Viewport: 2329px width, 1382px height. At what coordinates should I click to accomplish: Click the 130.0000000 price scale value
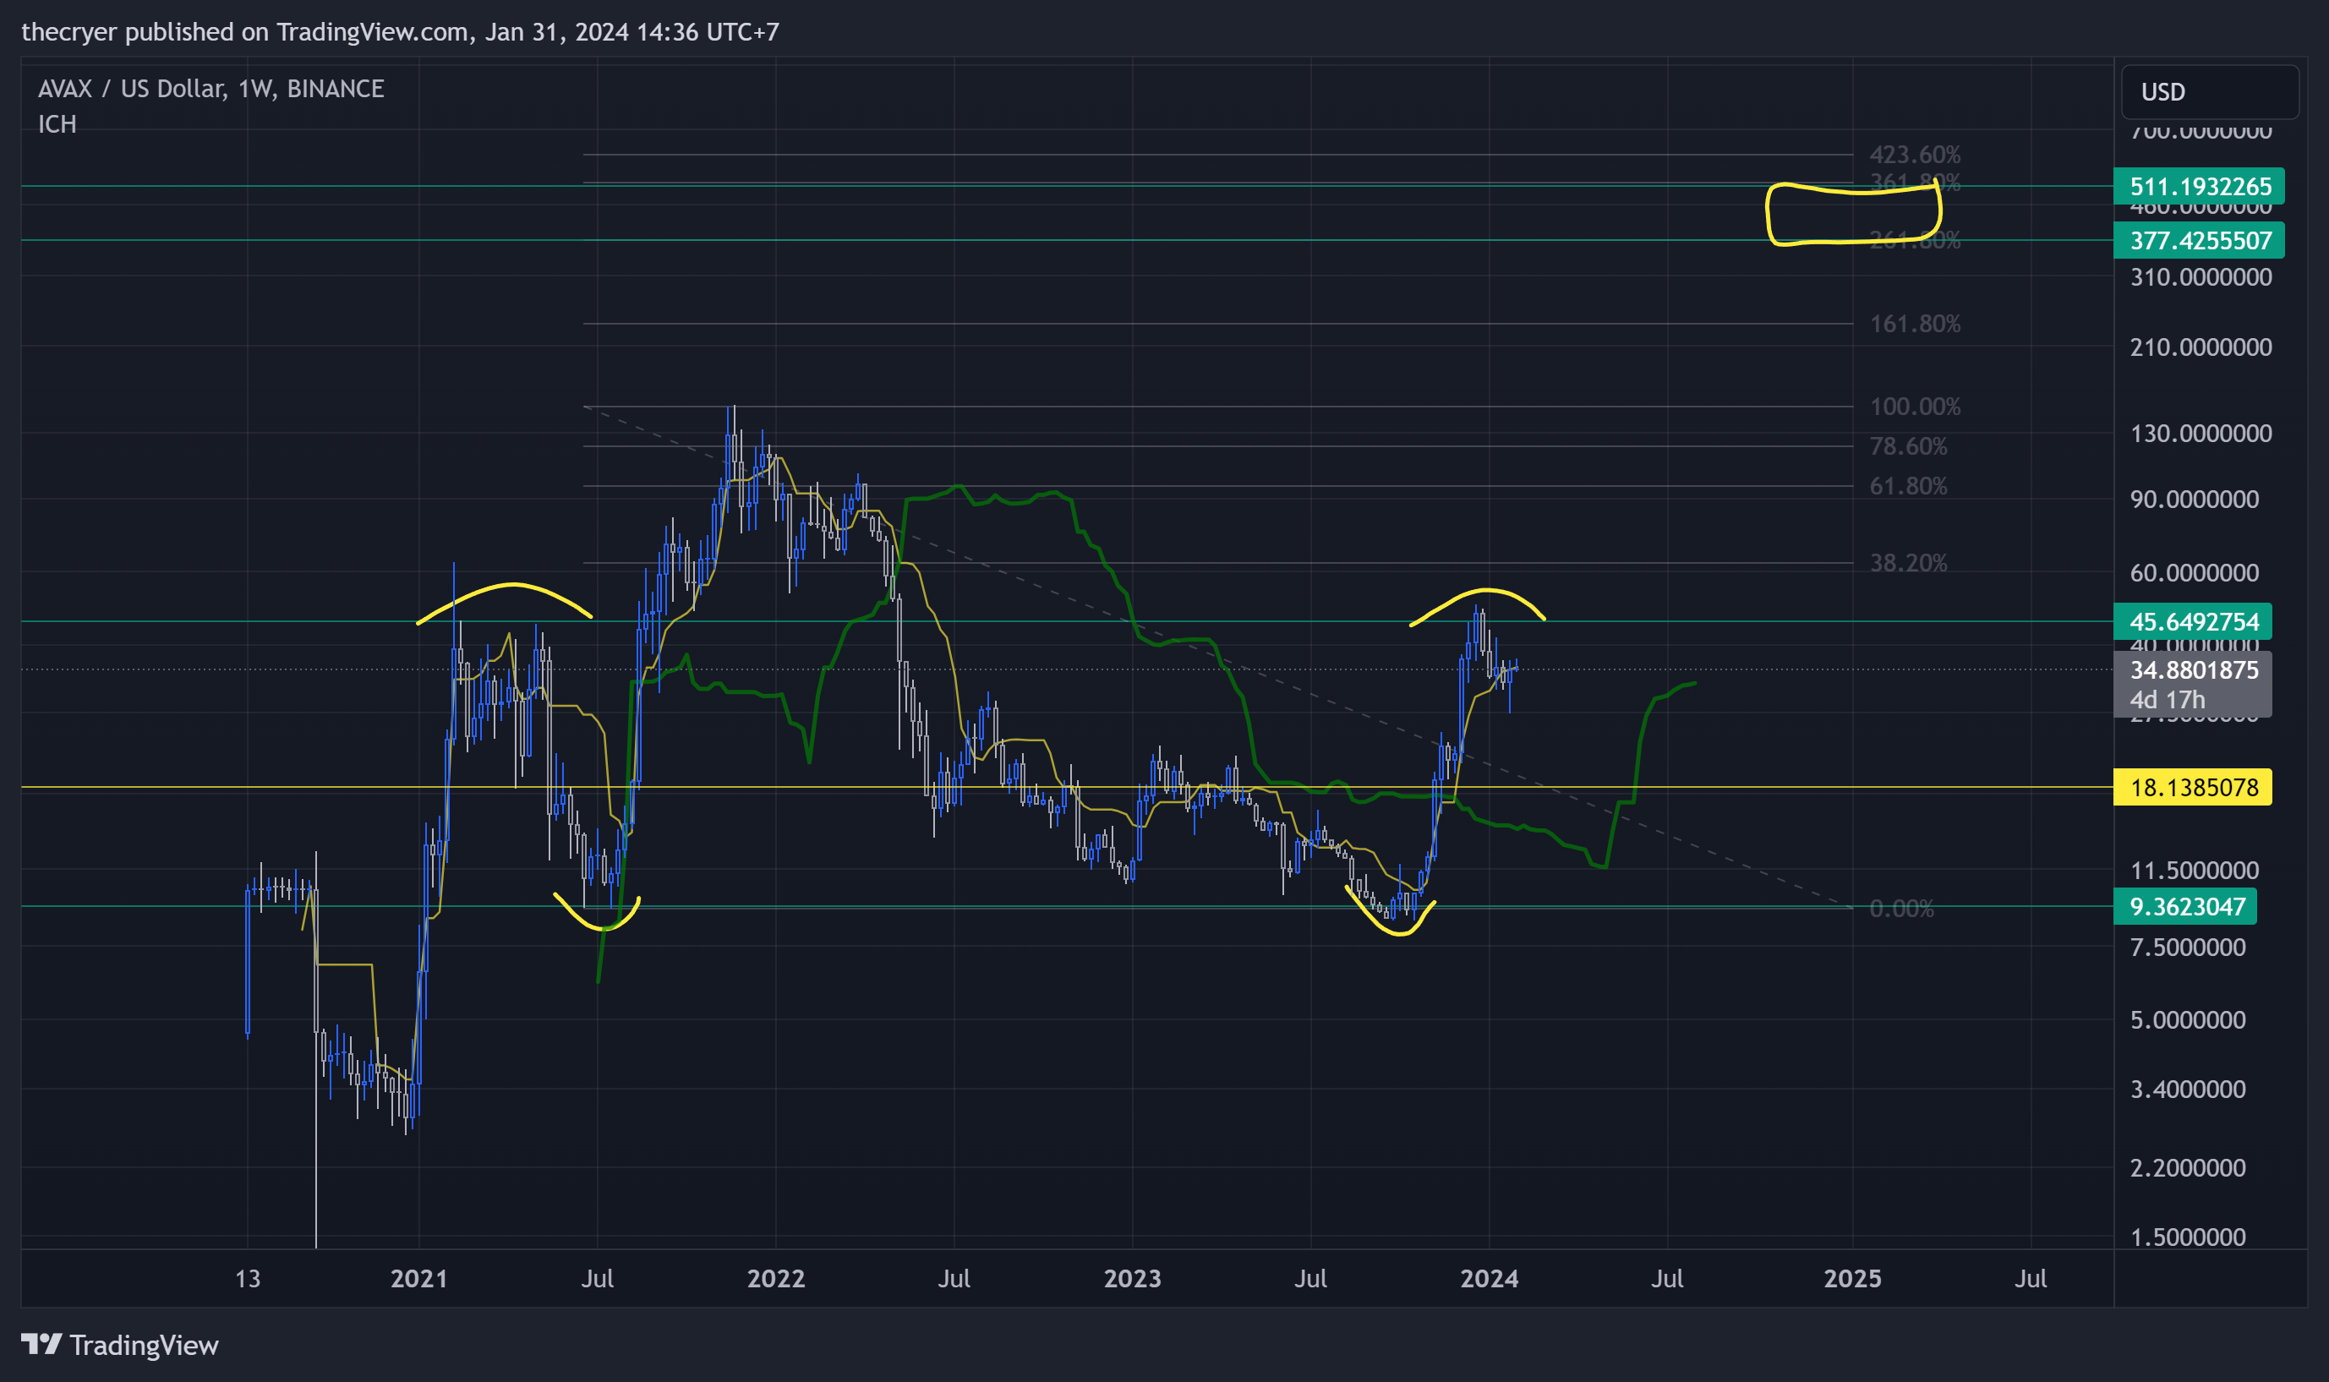click(x=2201, y=433)
